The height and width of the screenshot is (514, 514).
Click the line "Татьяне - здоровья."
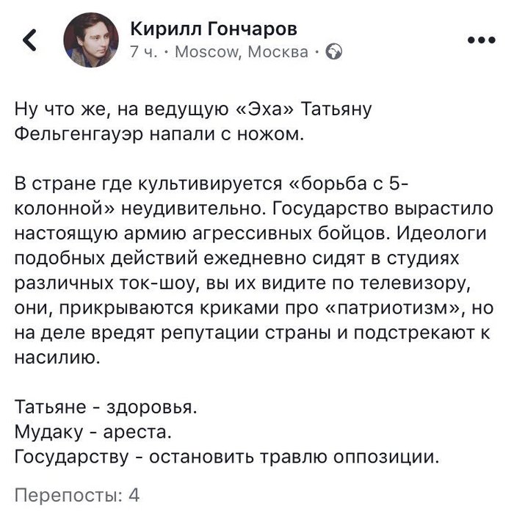106,406
